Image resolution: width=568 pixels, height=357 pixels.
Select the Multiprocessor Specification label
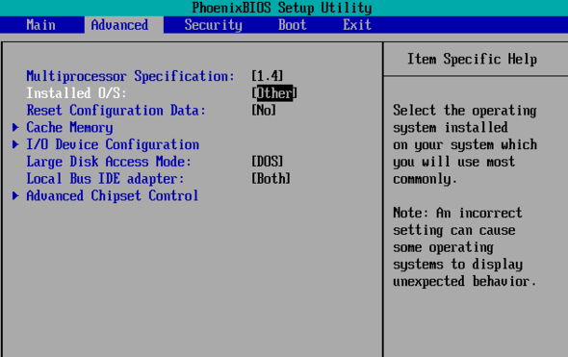coord(130,76)
